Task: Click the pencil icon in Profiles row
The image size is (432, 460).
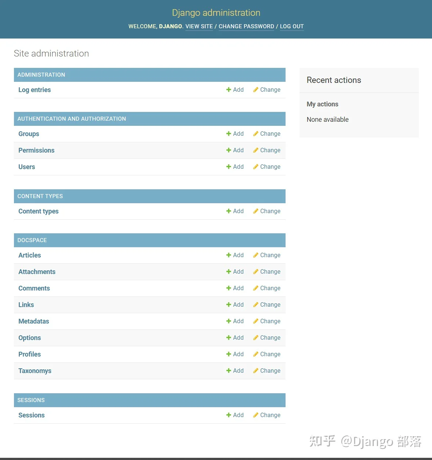Action: 255,354
